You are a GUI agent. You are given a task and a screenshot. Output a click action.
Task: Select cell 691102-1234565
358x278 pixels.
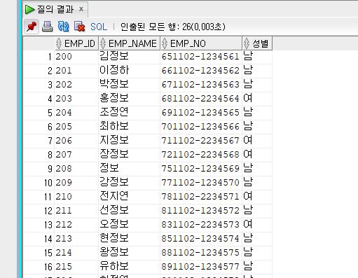coord(201,113)
